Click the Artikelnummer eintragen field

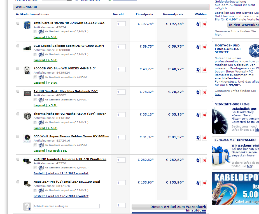click(67, 206)
